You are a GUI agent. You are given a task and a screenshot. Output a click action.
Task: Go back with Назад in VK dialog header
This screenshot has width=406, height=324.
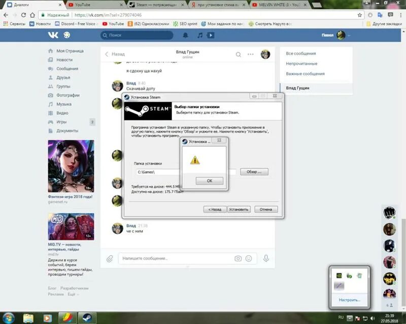[x=115, y=54]
